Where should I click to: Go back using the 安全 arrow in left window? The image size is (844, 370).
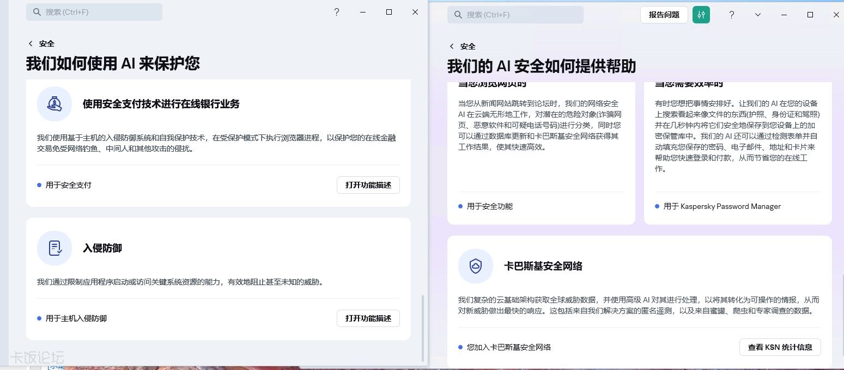click(x=31, y=44)
